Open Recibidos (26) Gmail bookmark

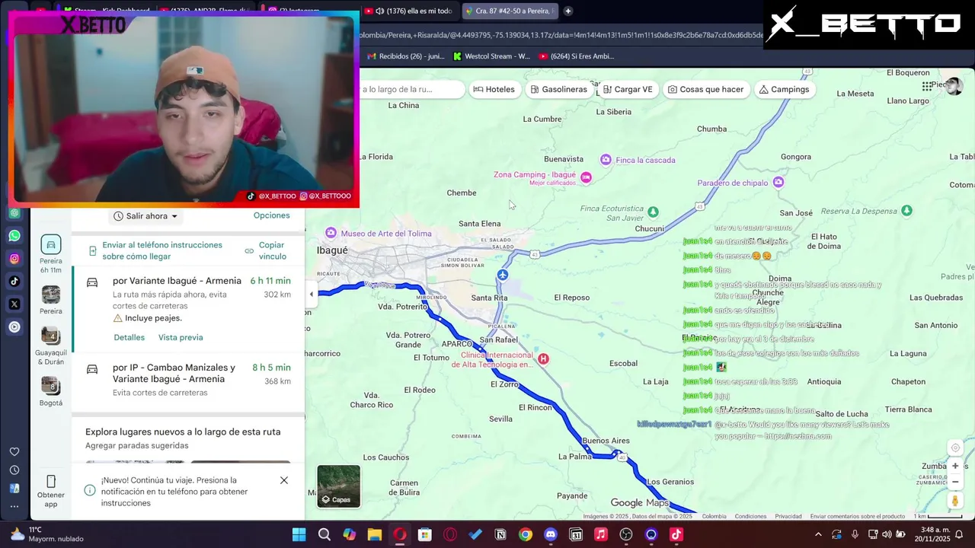[405, 56]
